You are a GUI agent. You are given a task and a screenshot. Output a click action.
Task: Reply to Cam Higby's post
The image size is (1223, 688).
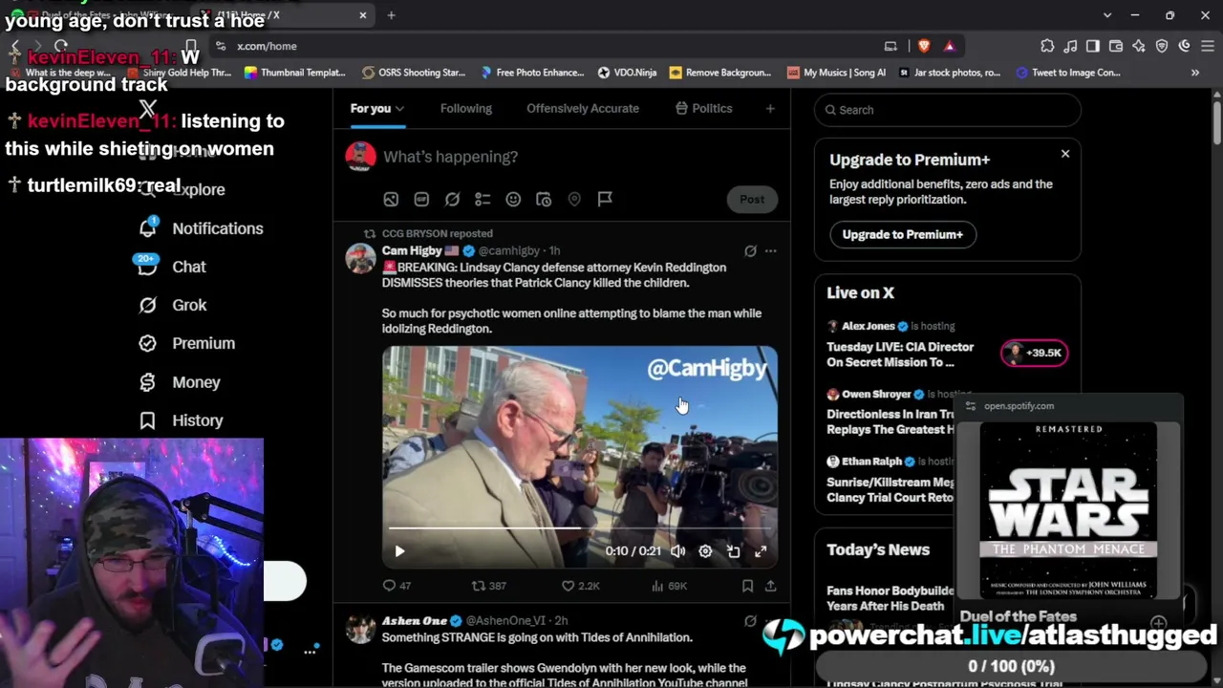389,586
